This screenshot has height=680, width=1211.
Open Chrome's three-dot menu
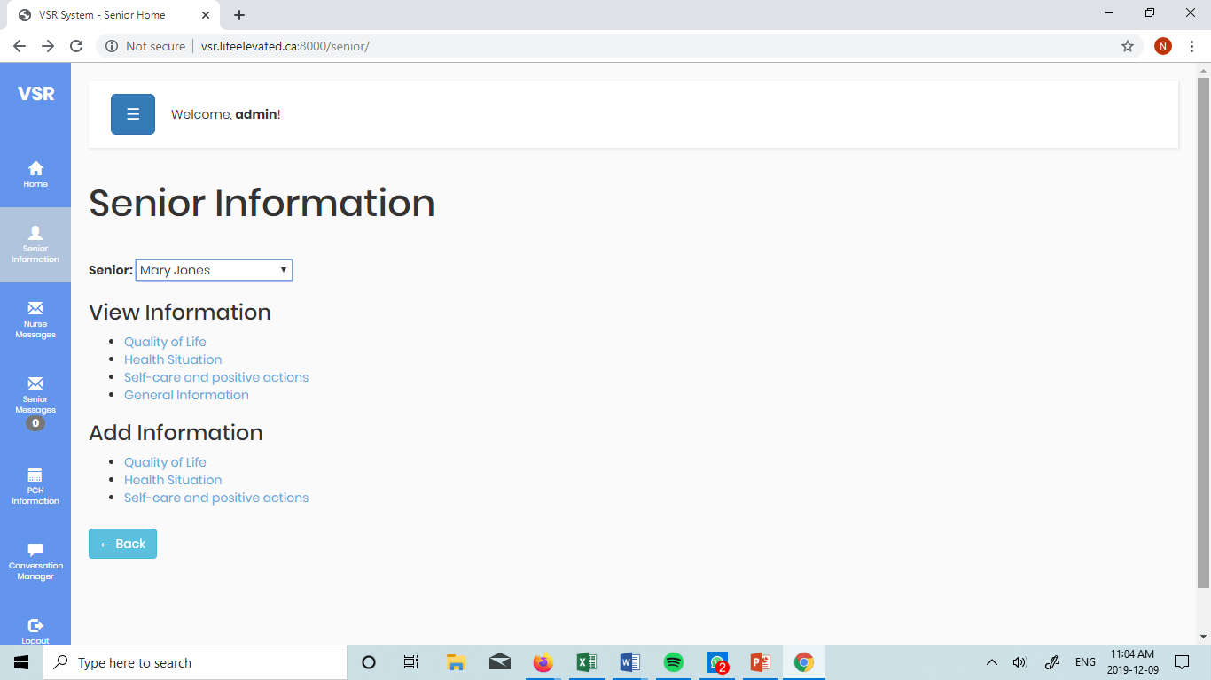[1191, 46]
